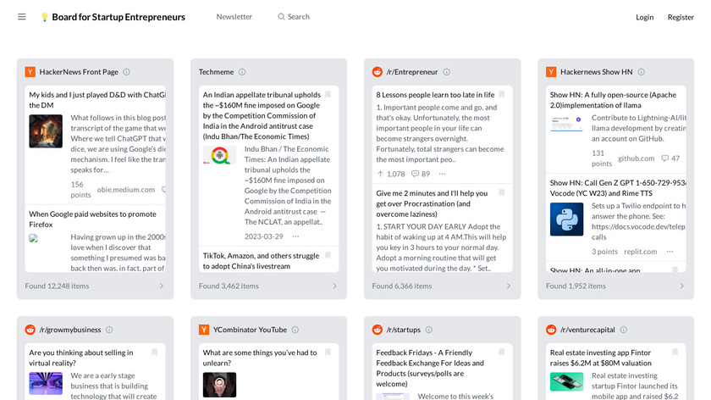Open the hamburger menu icon
Screen dimensions: 711x400
[22, 17]
